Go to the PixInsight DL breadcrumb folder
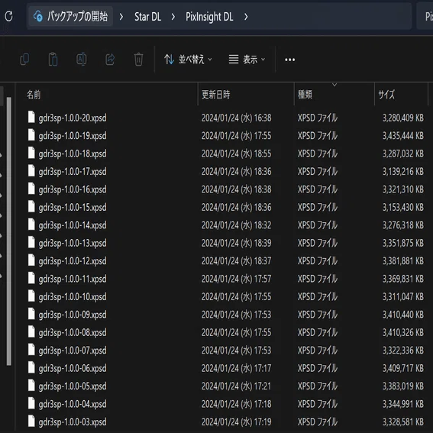The height and width of the screenshot is (433, 433). [209, 17]
